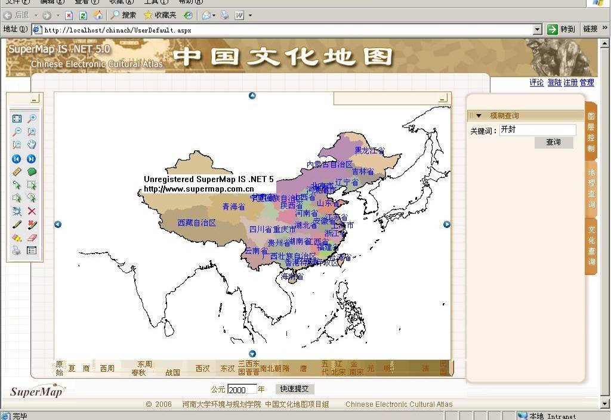Viewport: 611px width, 420px height.
Task: Open the 文化查询 side tab
Action: click(591, 245)
